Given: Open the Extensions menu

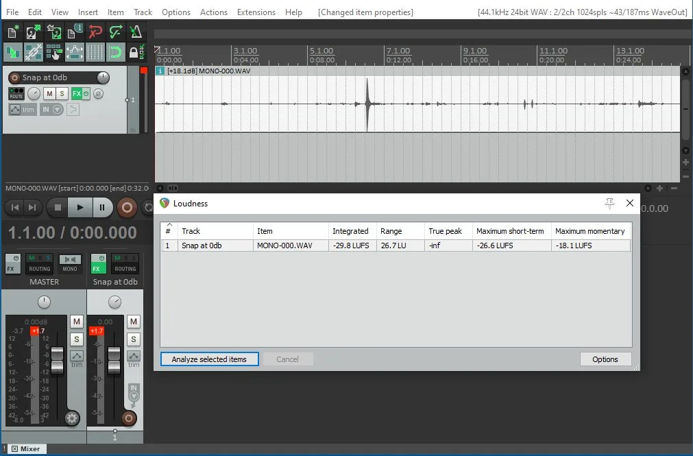Looking at the screenshot, I should (x=256, y=12).
